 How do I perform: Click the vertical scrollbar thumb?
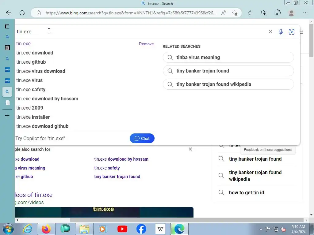pos(312,41)
